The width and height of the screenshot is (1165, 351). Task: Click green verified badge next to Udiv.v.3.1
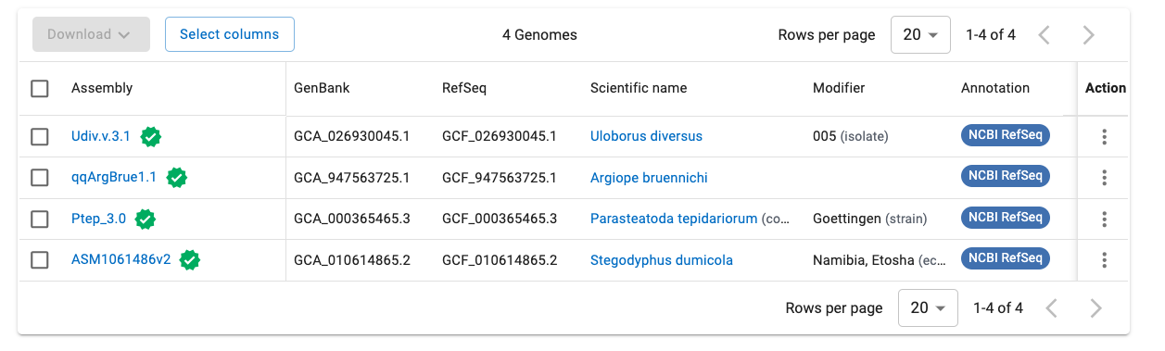point(151,137)
